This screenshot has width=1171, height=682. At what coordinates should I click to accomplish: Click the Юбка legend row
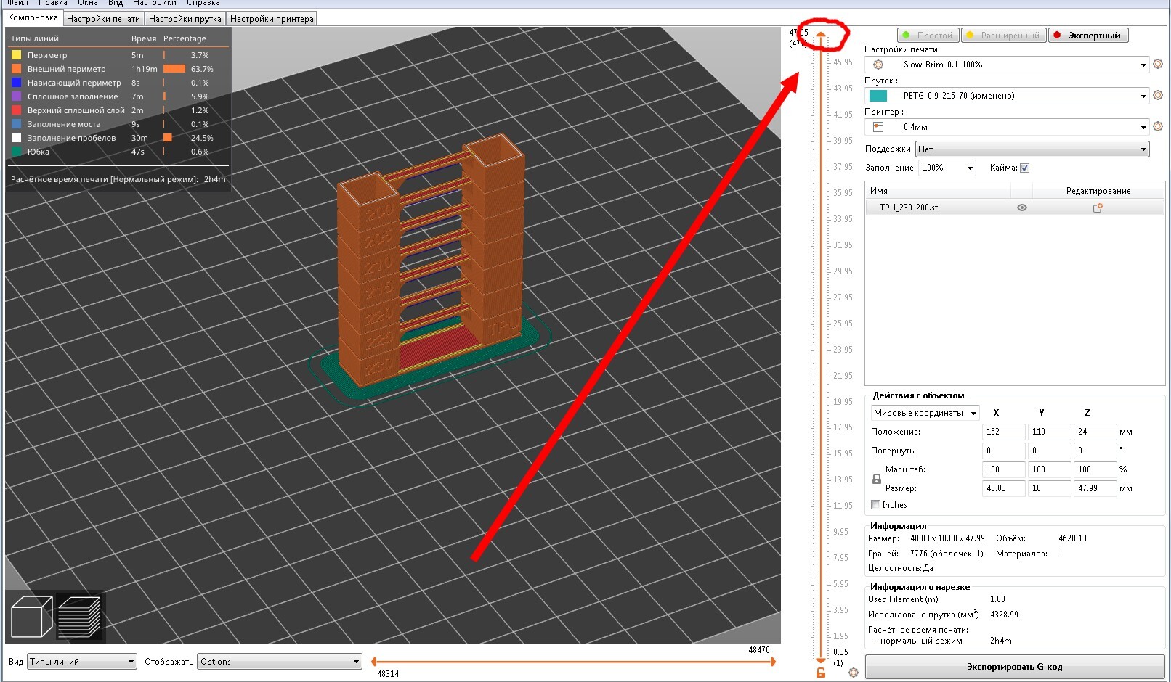(x=118, y=152)
